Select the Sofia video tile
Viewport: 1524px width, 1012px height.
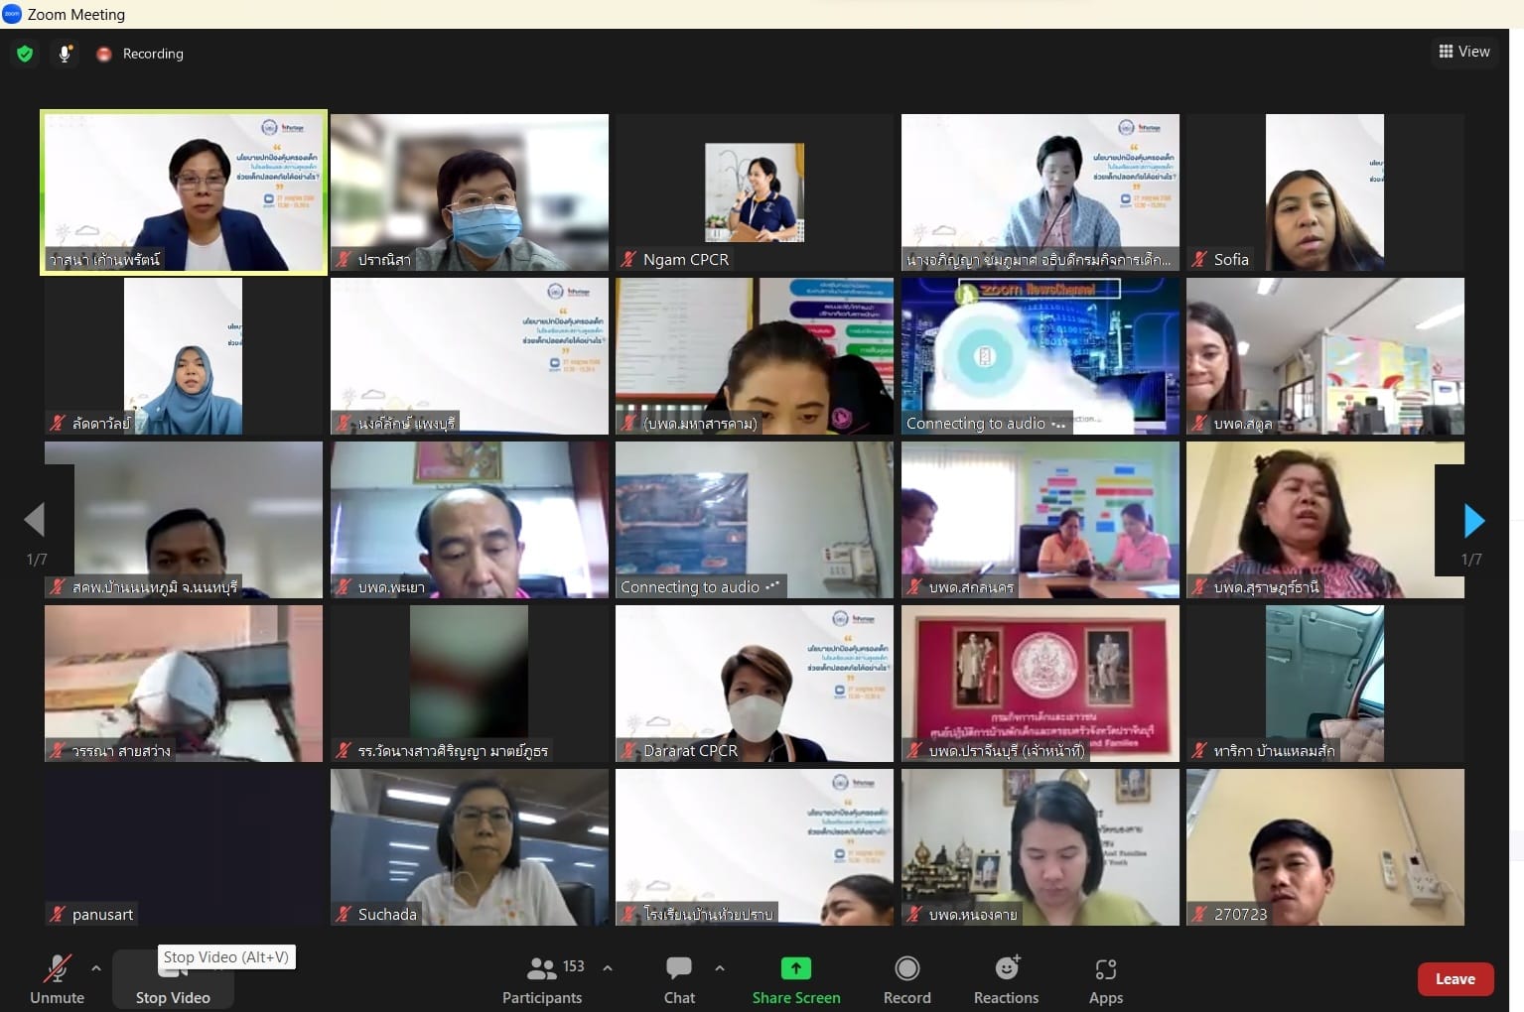(x=1324, y=191)
